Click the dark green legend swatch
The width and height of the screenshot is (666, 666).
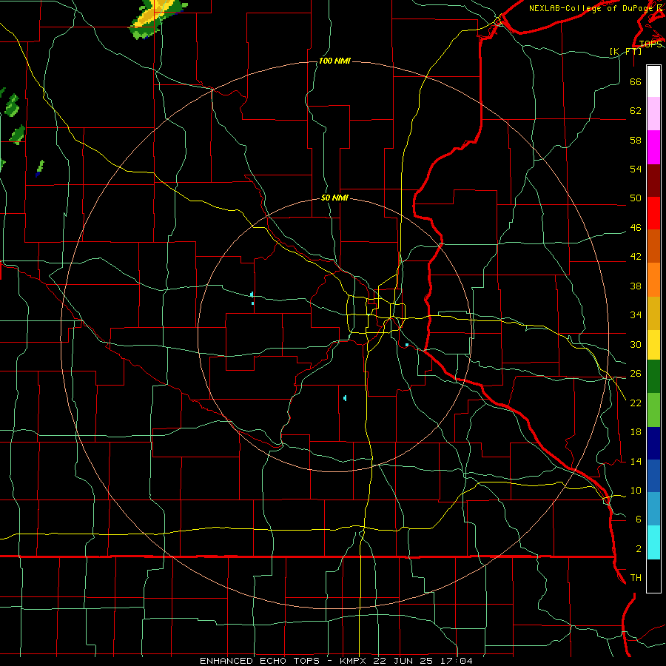coord(653,377)
